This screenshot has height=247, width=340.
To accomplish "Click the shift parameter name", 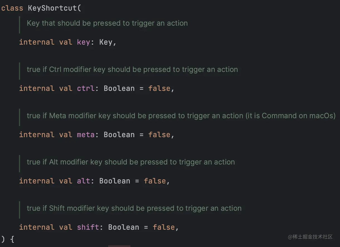I will click(88, 227).
